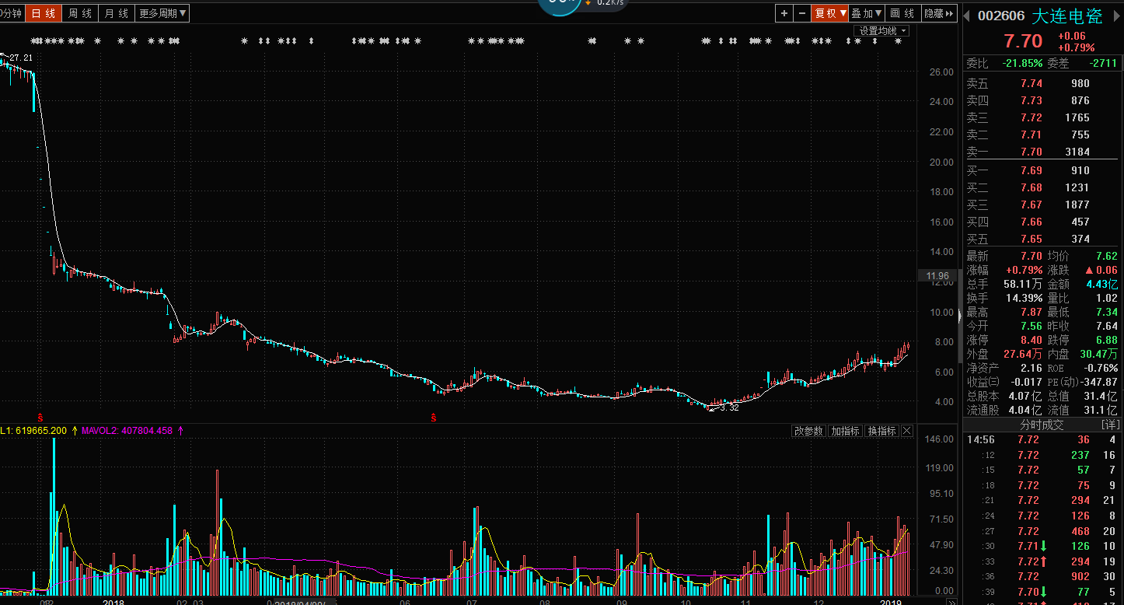
Task: Select the 买四 7.66 order row
Action: point(1042,222)
